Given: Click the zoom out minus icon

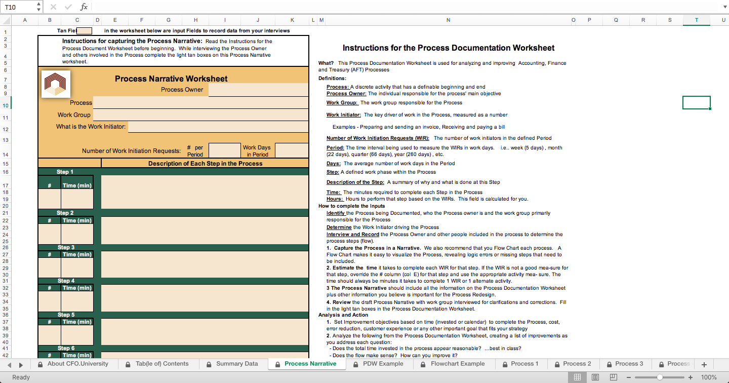Looking at the screenshot, I should 629,377.
